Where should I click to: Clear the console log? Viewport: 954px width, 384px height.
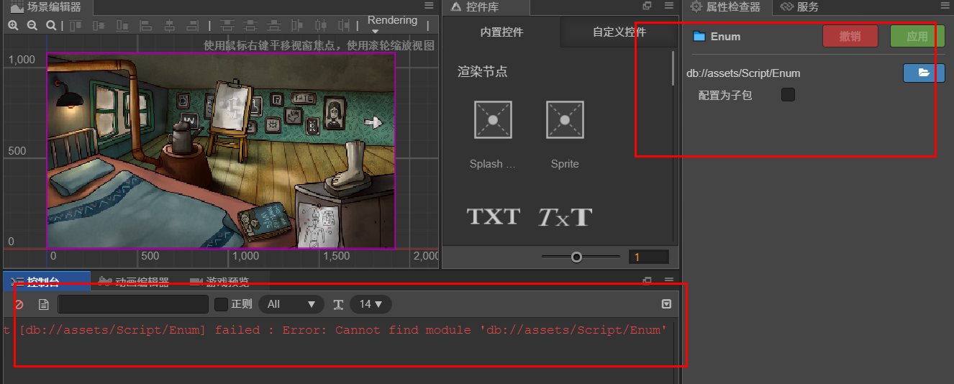(x=19, y=304)
